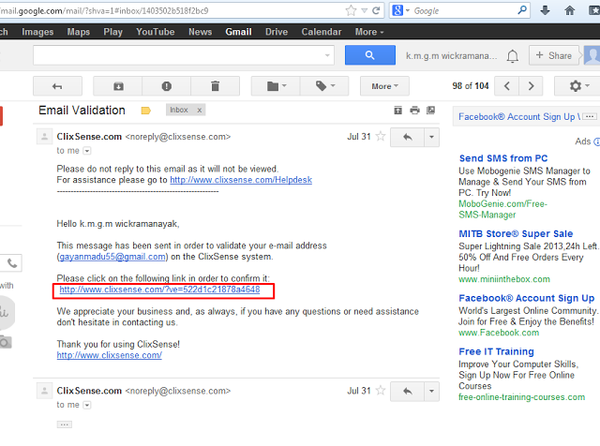Go to older conversation arrow

click(531, 86)
